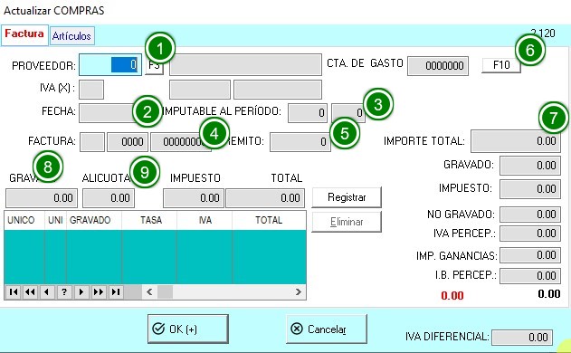Click the I.B. PERCEP. field
571x353 pixels.
(530, 276)
